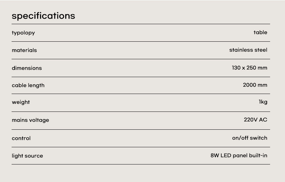Viewport: 285px width, 182px height.
Task: Select the table typology value
Action: [260, 32]
